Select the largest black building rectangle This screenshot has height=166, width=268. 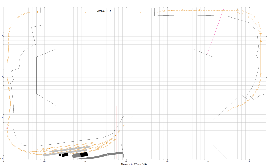(84, 154)
